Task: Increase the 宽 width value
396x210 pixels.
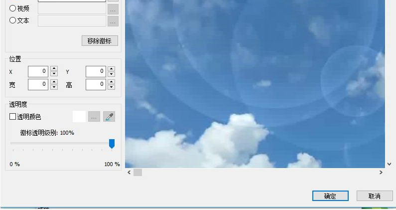Action: pyautogui.click(x=54, y=82)
